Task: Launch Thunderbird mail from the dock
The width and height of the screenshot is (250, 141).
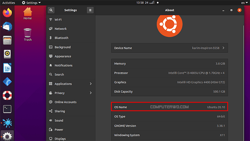Action: coord(7,27)
